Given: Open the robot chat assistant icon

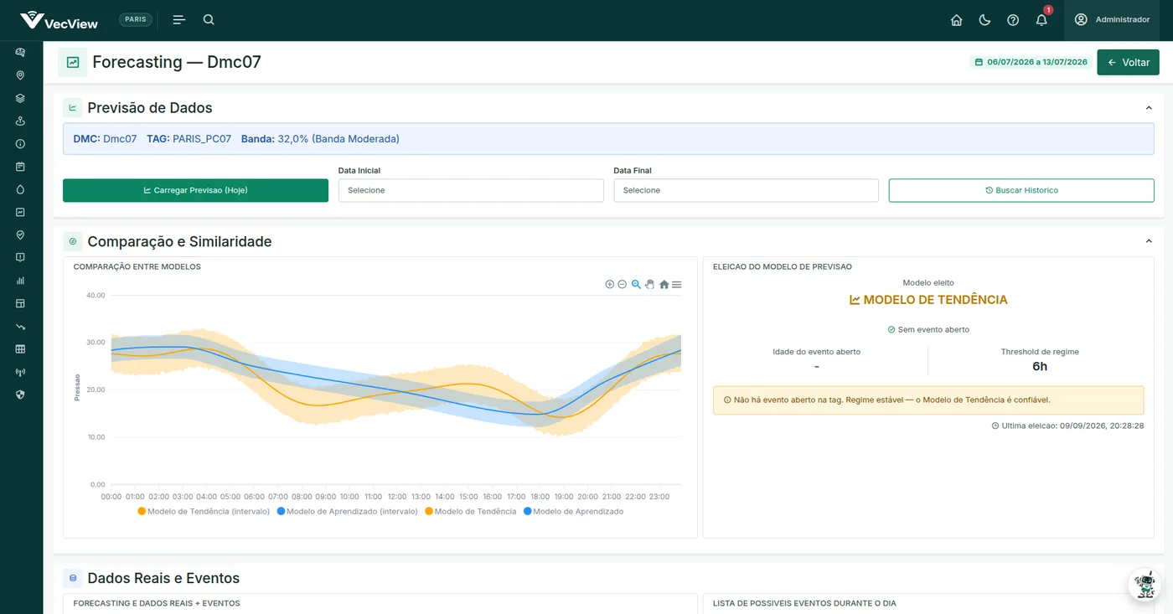Looking at the screenshot, I should [x=1144, y=584].
